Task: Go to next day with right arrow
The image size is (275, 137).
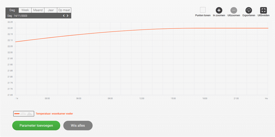Action: [68, 16]
